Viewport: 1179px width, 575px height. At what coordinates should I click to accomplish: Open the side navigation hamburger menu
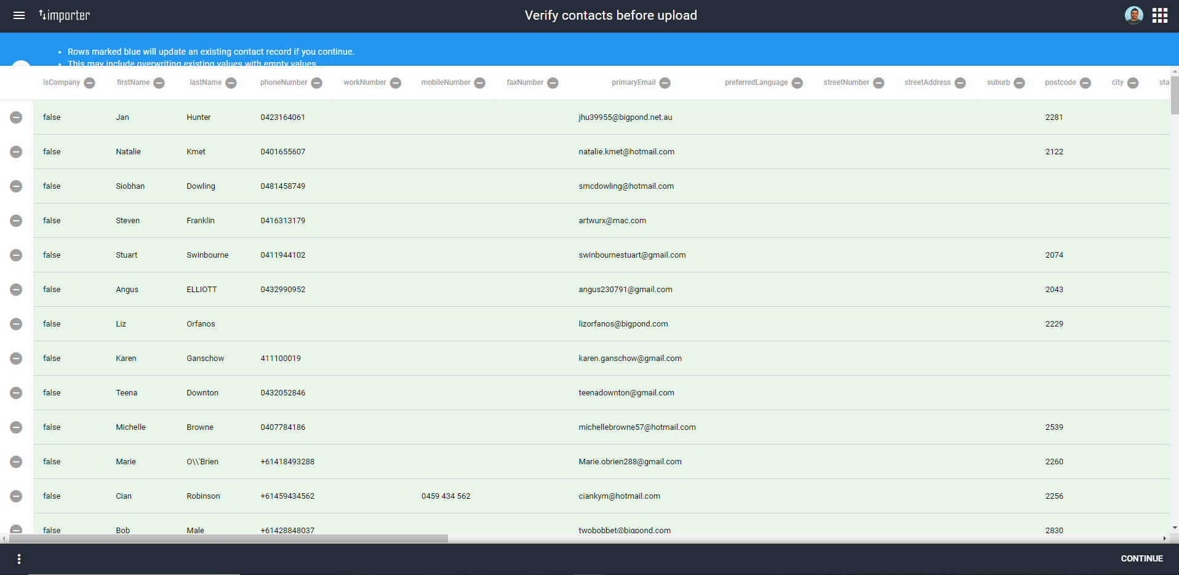click(x=19, y=15)
